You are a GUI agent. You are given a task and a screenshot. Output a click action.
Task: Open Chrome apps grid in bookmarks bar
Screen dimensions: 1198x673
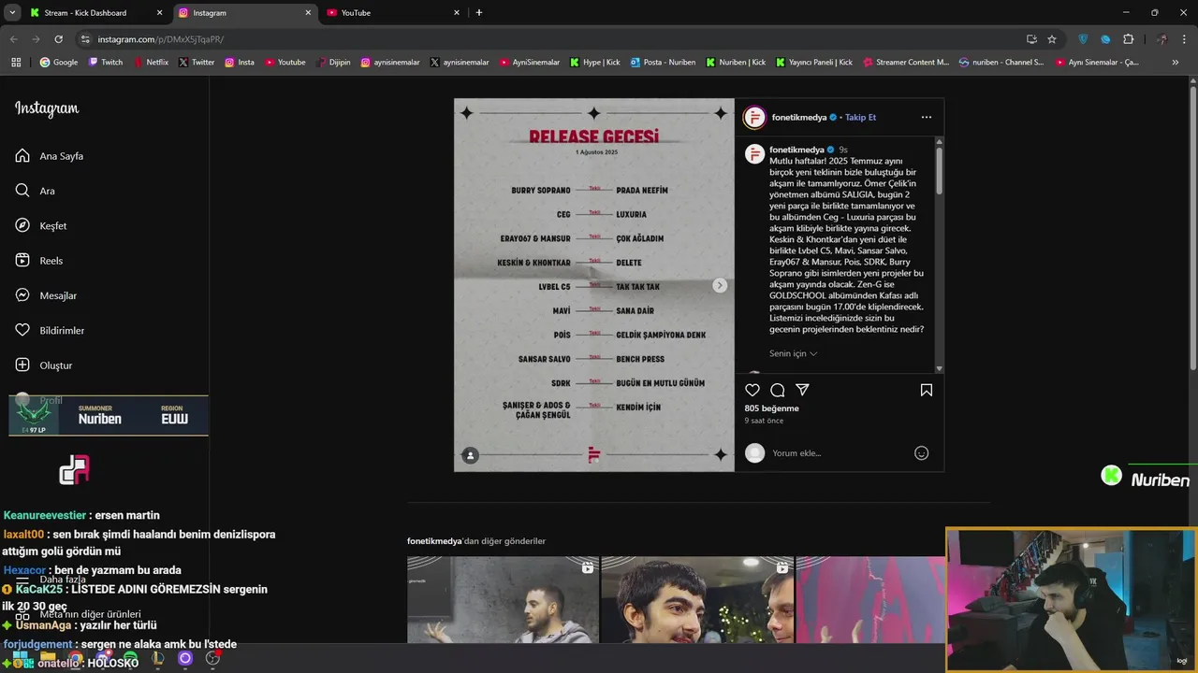coord(16,63)
